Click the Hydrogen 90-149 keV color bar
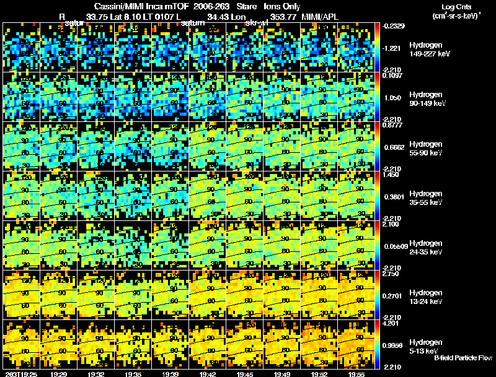Screen dimensions: 496x377 (x=377, y=97)
